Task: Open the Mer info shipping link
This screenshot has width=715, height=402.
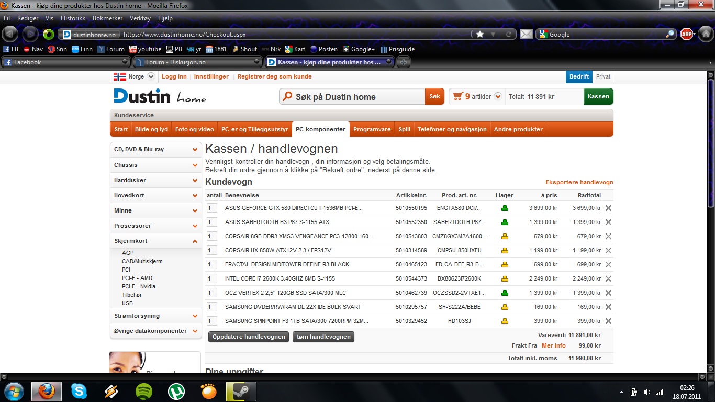Action: tap(554, 345)
